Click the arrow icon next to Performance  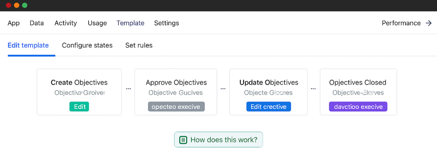point(429,23)
